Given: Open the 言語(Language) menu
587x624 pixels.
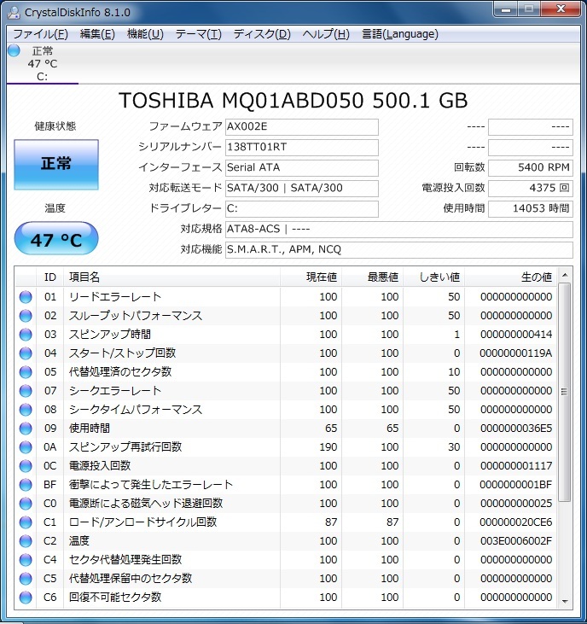Looking at the screenshot, I should [399, 34].
